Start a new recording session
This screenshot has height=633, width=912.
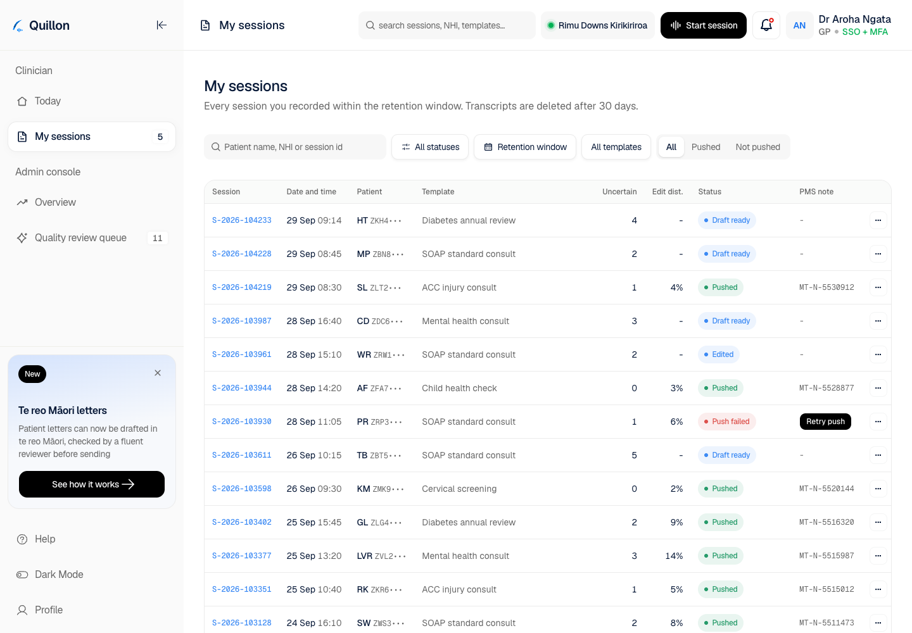click(x=704, y=25)
